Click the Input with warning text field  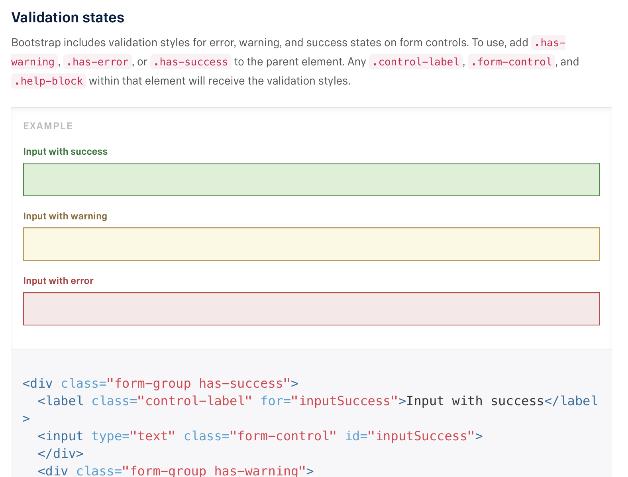tap(311, 244)
